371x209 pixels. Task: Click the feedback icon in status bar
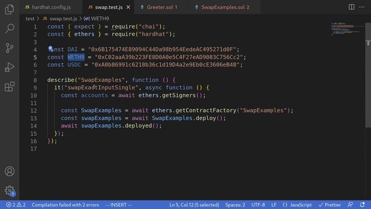coord(350,205)
